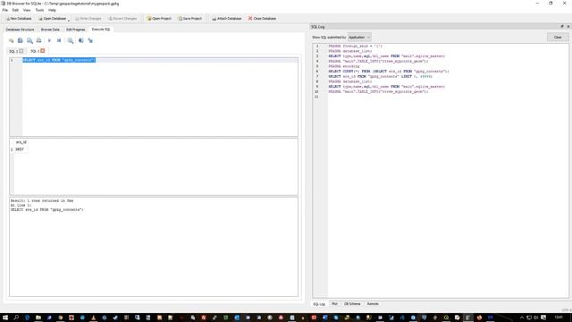Click the Save Project button
Image resolution: width=572 pixels, height=322 pixels.
(190, 18)
